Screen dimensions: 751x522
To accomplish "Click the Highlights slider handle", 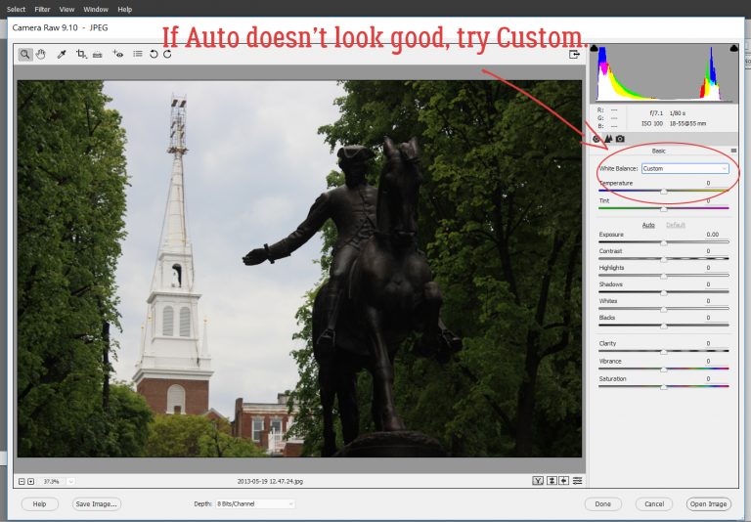I will click(x=664, y=276).
